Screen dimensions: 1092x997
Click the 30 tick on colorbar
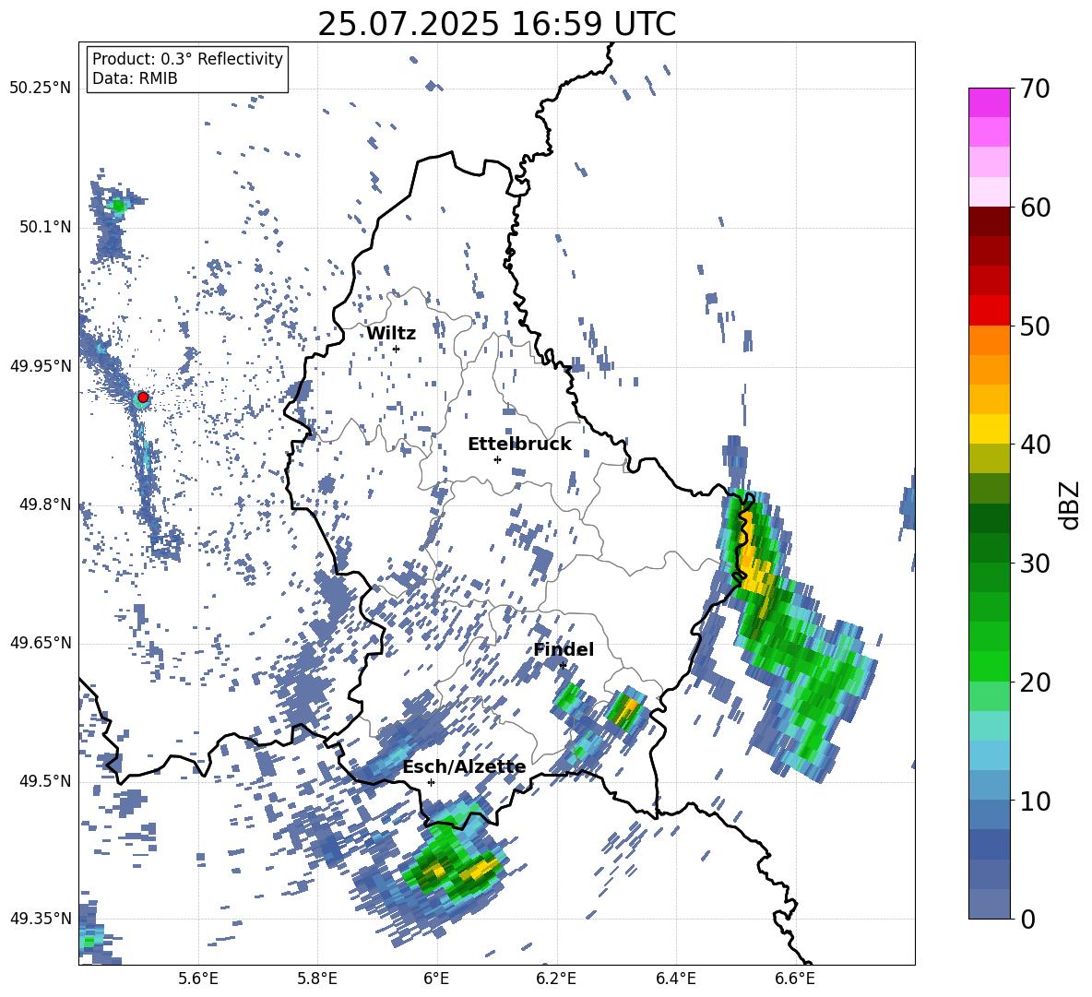click(1034, 563)
